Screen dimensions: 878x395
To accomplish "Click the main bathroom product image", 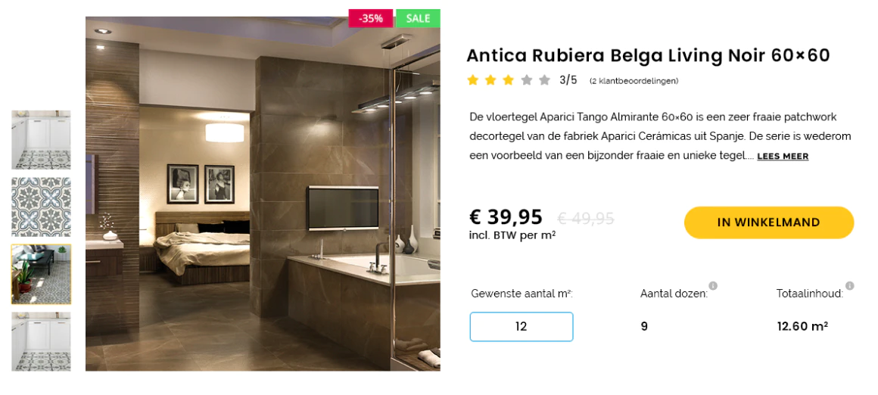I will tap(263, 194).
